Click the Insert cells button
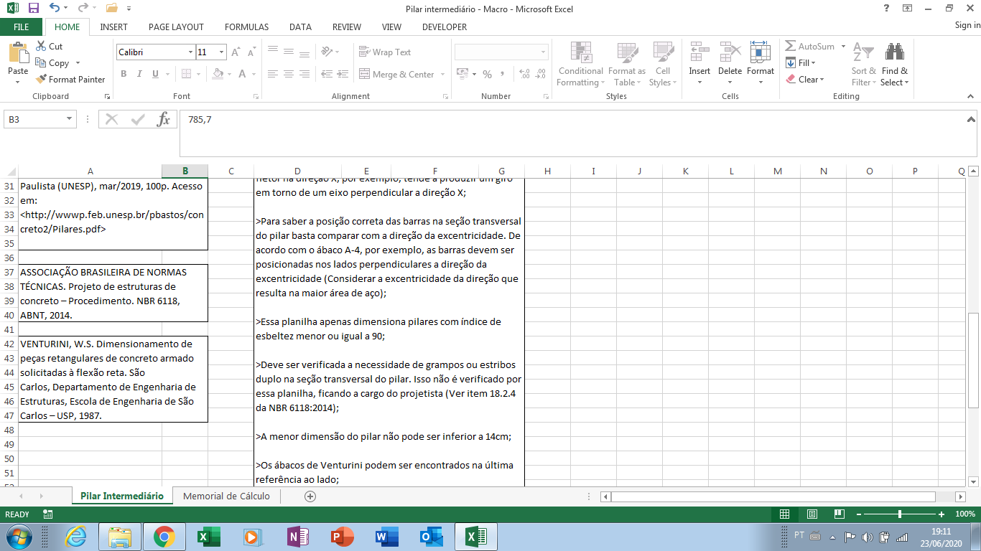The height and width of the screenshot is (551, 981). (x=699, y=64)
